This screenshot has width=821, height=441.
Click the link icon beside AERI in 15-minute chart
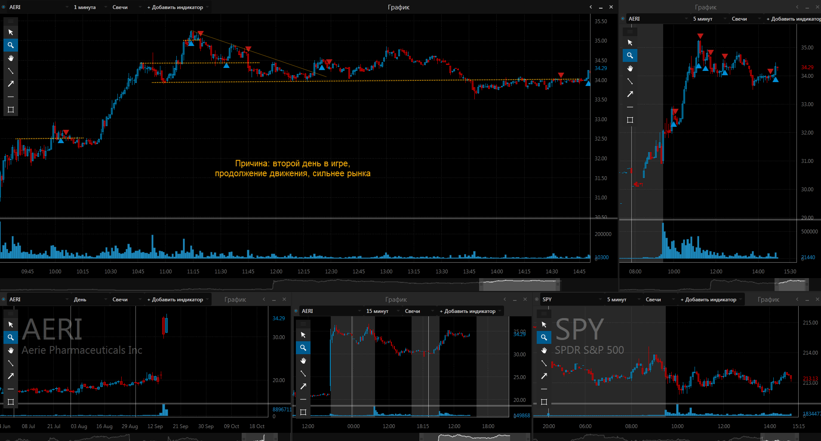[x=296, y=311]
